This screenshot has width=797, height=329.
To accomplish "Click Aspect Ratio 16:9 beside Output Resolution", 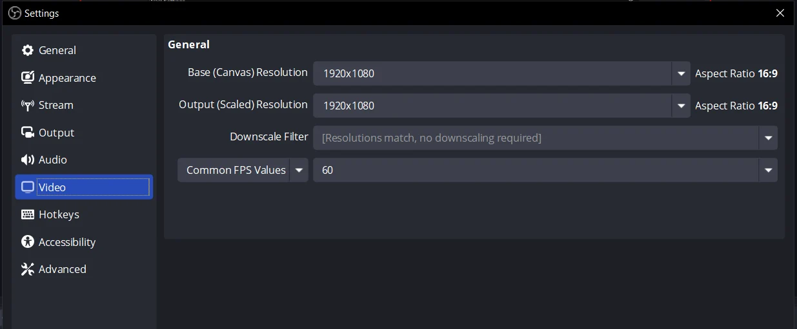I will [x=736, y=106].
